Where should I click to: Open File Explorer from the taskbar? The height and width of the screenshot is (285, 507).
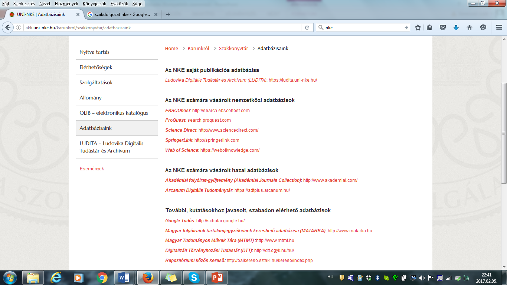[x=33, y=277]
